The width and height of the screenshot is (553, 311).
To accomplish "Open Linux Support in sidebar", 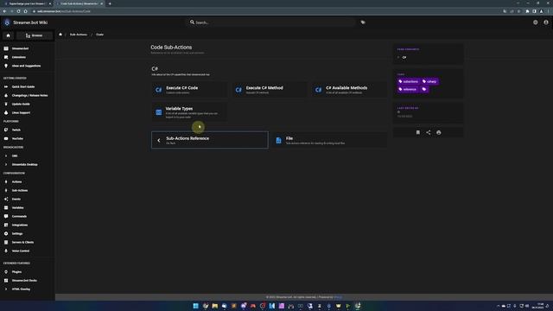I will click(27, 112).
